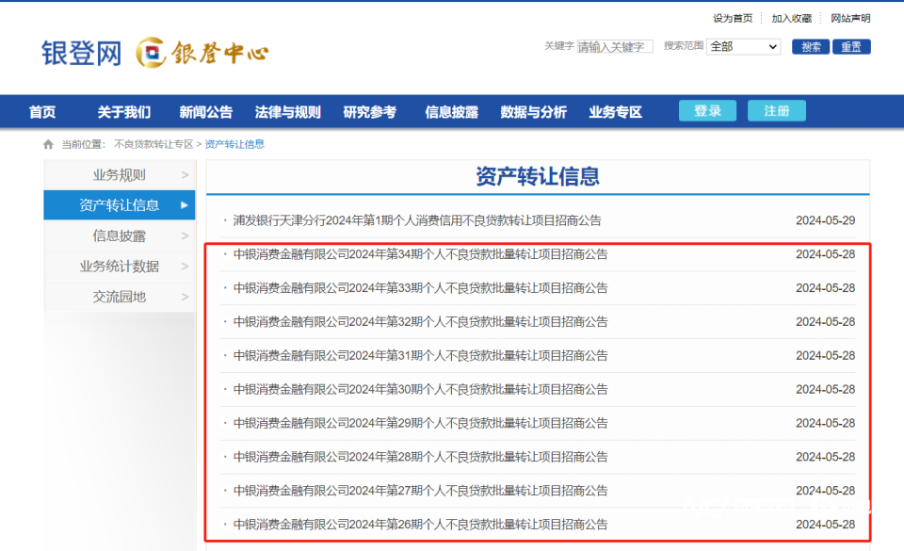The image size is (904, 551).
Task: Click the 银登网 logo
Action: (81, 54)
